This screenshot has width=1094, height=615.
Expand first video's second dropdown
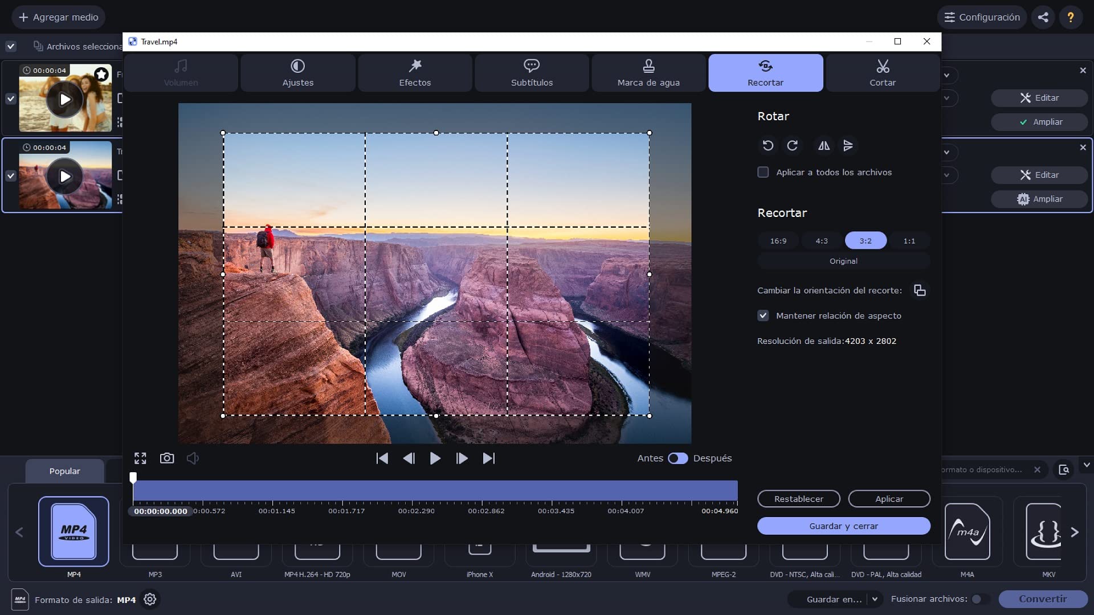946,98
